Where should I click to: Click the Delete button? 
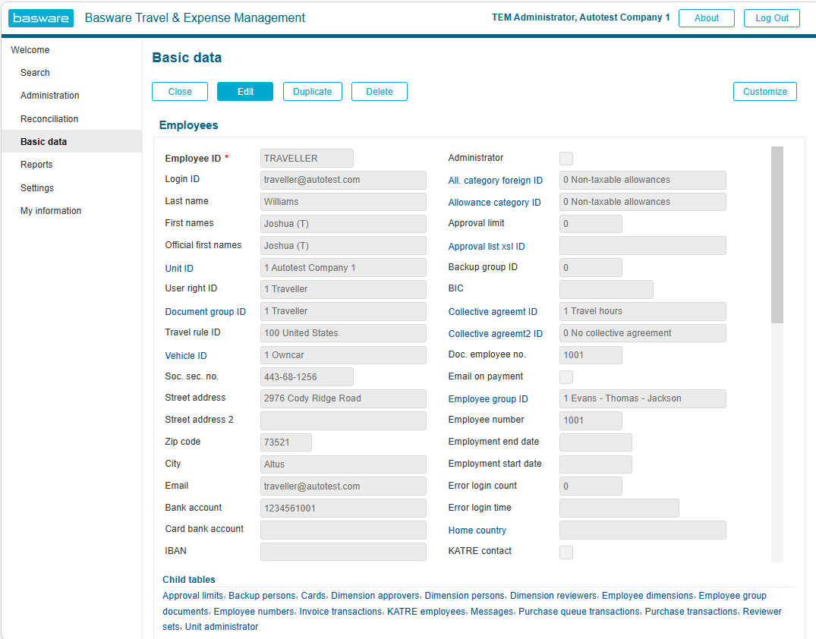point(380,92)
